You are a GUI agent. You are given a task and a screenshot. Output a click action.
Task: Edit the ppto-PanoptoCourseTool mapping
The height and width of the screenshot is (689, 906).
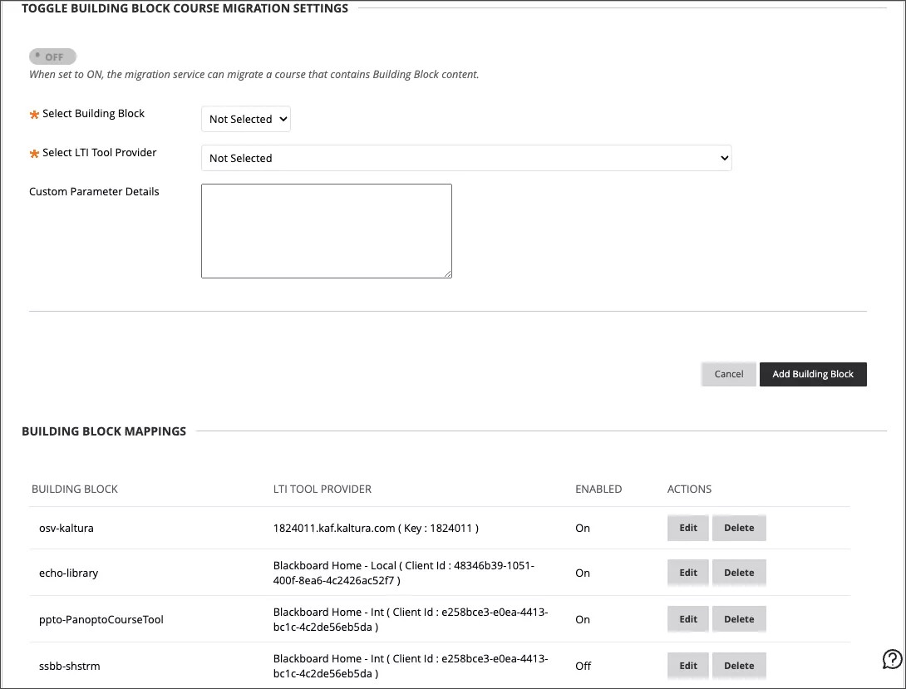tap(687, 619)
